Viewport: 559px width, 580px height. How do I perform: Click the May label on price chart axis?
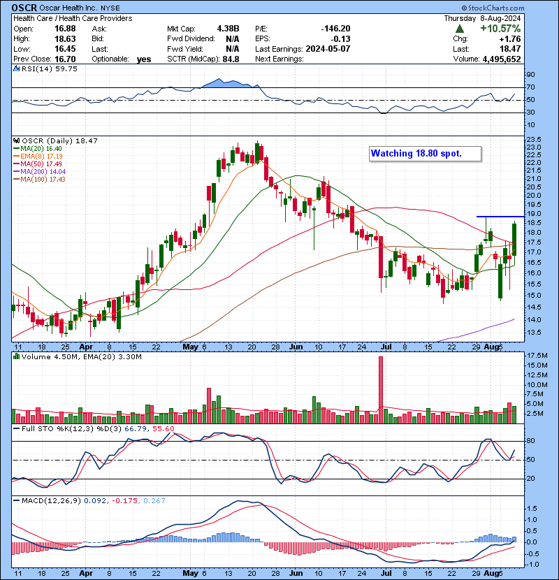(x=190, y=347)
